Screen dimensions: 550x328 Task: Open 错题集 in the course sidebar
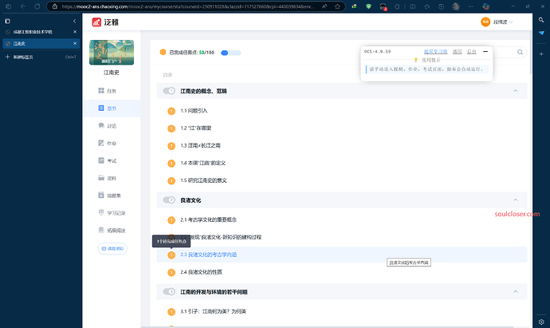coord(109,196)
